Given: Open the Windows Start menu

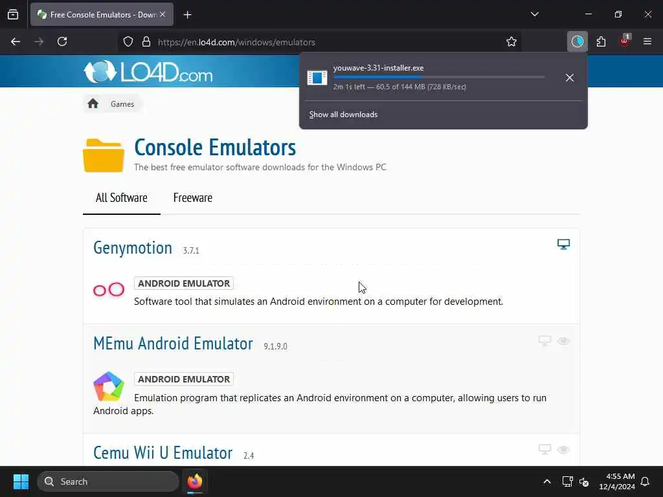Looking at the screenshot, I should point(21,481).
